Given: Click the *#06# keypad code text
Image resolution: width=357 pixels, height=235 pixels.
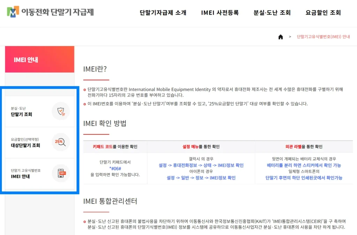Looking at the screenshot, I should point(115,169).
